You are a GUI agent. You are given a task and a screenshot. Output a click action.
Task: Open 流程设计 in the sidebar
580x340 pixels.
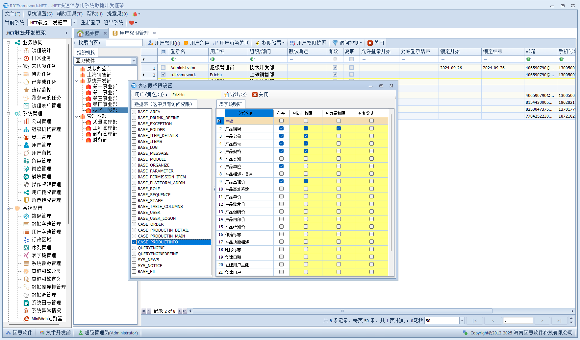coord(41,50)
